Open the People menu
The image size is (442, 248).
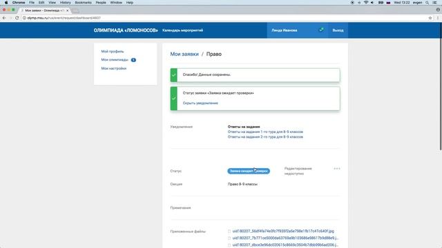101,3
